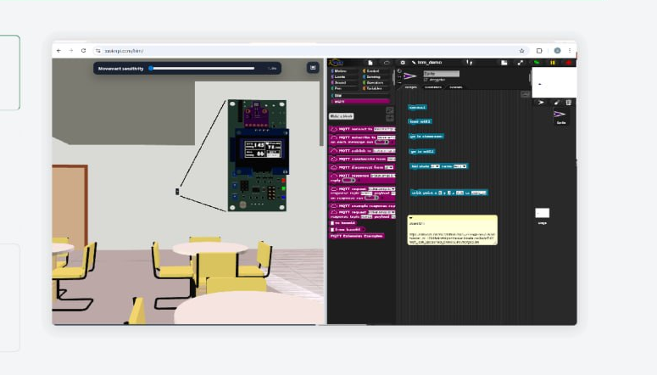Open first dropdown on the teal block
Image resolution: width=657 pixels, height=375 pixels.
pos(435,166)
